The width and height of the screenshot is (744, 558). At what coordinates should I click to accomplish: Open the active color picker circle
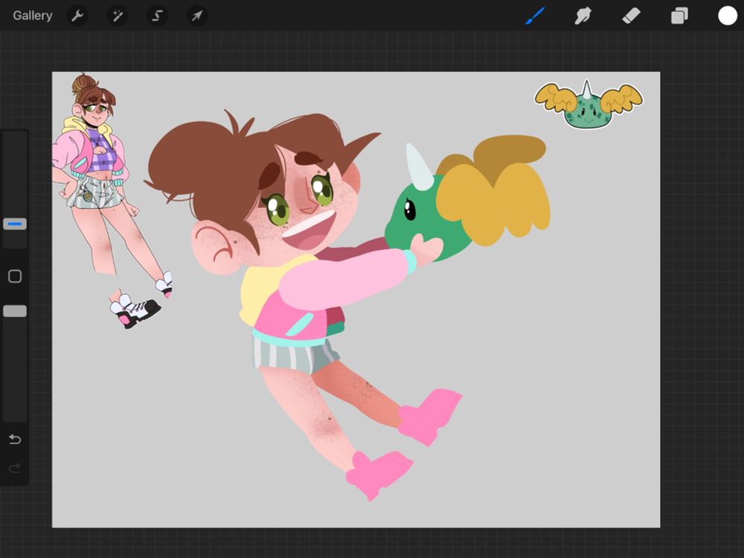(x=728, y=16)
